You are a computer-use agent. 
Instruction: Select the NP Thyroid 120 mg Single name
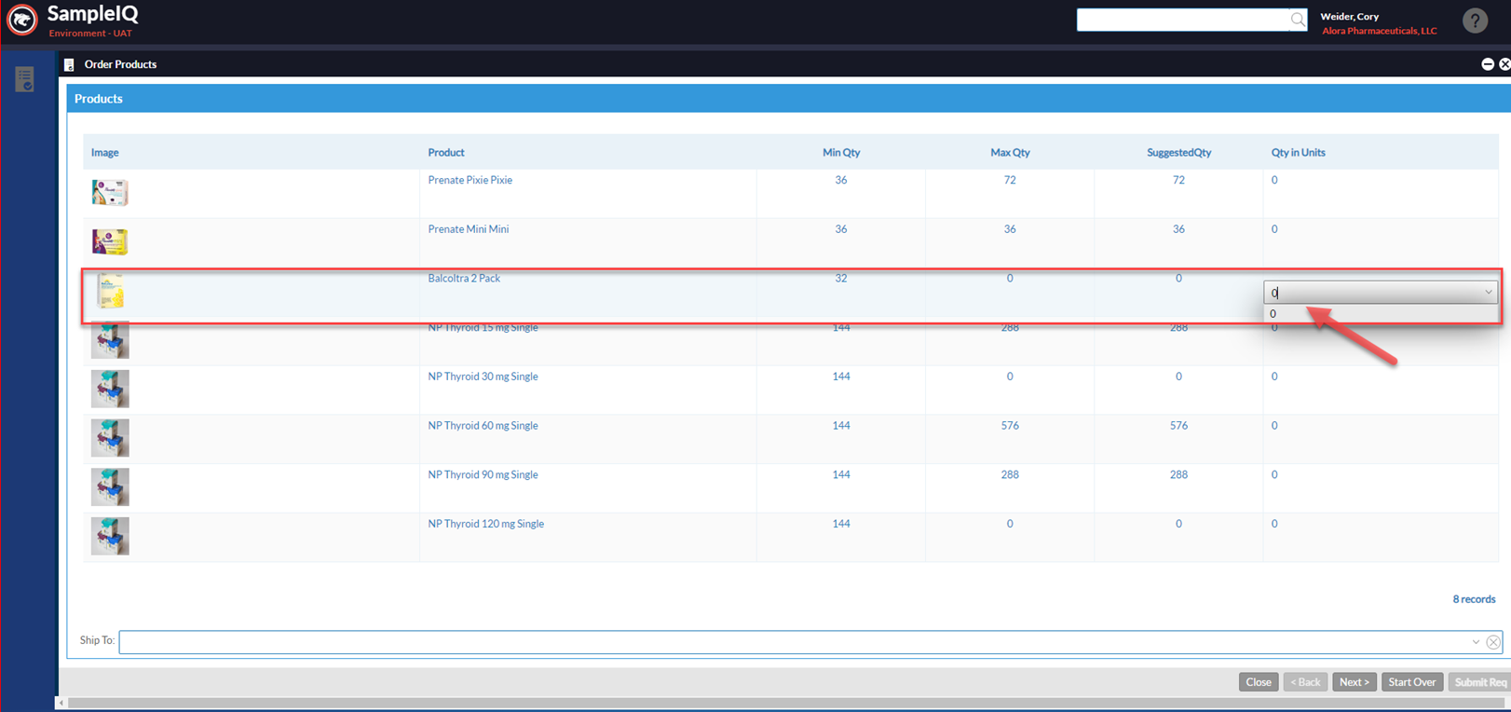coord(485,524)
